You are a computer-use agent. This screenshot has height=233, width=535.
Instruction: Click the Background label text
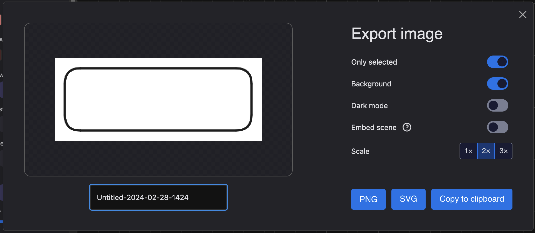coord(371,84)
